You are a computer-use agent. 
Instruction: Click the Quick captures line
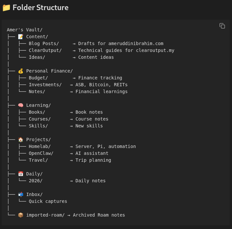pos(48,201)
